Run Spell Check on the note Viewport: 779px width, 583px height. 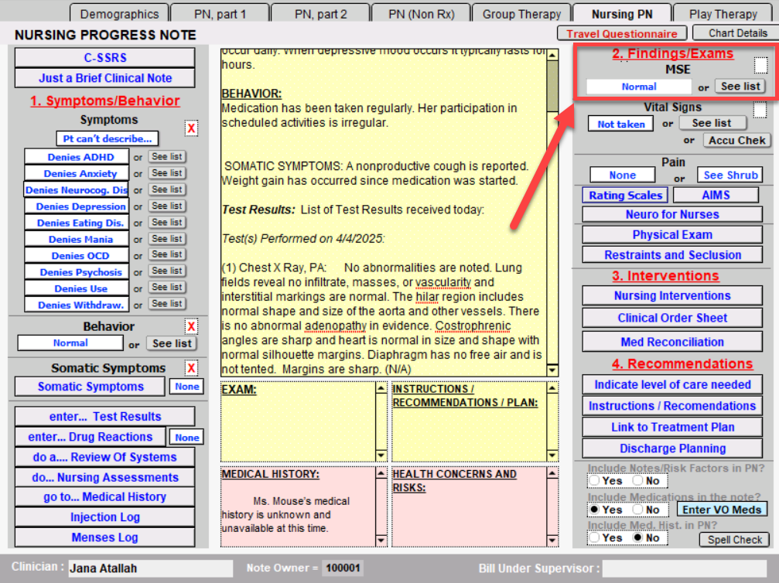(735, 540)
